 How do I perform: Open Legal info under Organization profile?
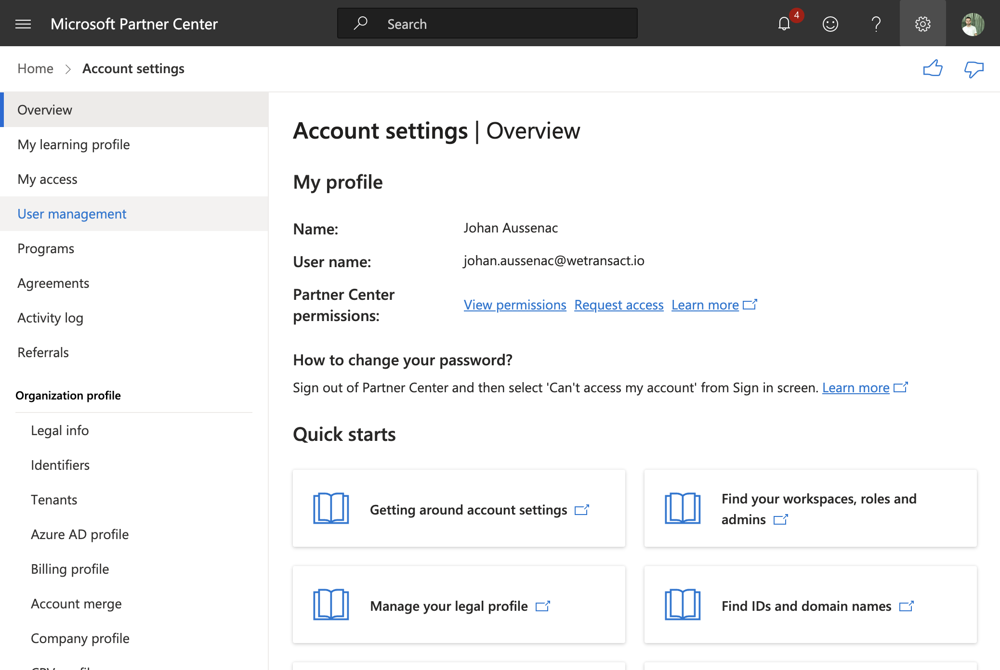point(134,430)
